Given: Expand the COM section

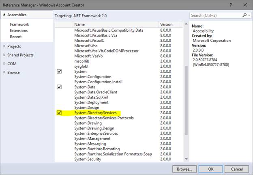Looking at the screenshot, I should coord(4,64).
